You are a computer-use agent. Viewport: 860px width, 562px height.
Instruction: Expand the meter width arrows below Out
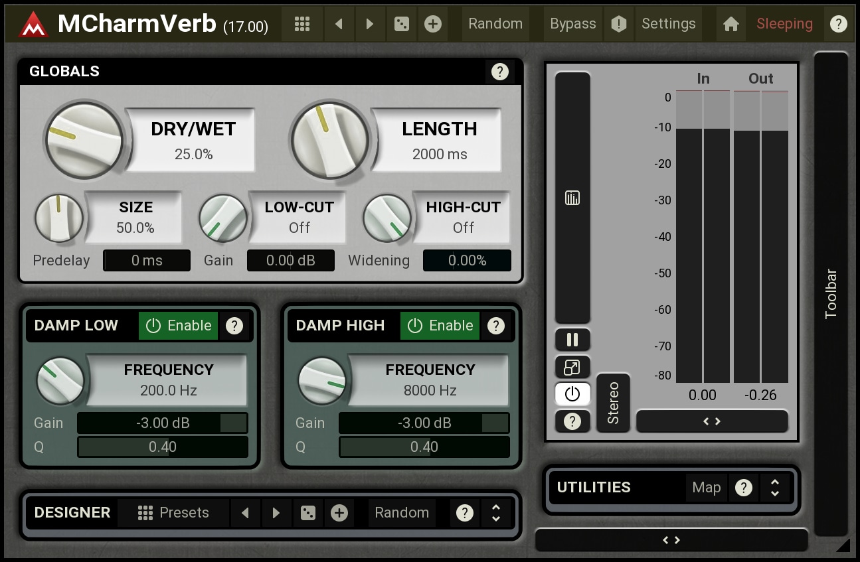pyautogui.click(x=712, y=421)
